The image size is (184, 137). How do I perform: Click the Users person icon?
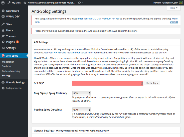pyautogui.click(x=3, y=30)
